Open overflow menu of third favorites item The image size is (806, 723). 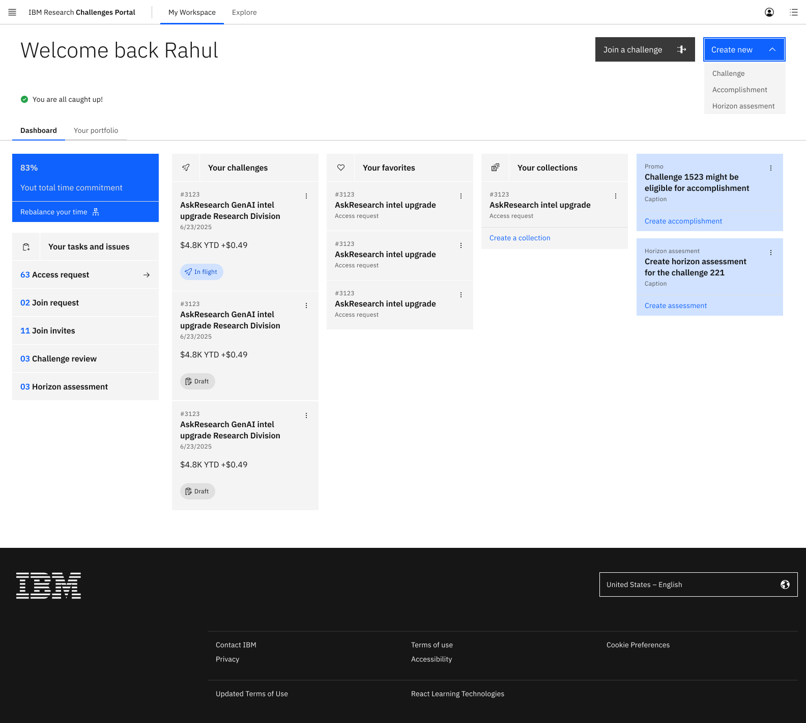point(461,295)
